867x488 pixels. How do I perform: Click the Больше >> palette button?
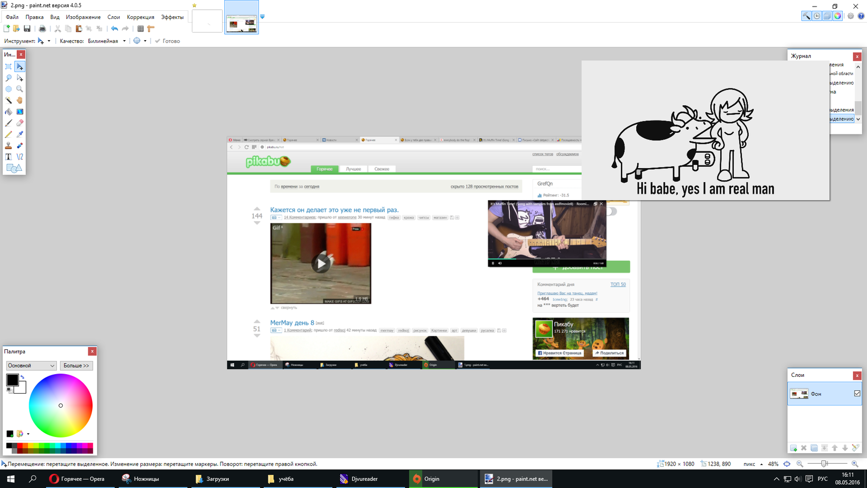click(x=76, y=365)
